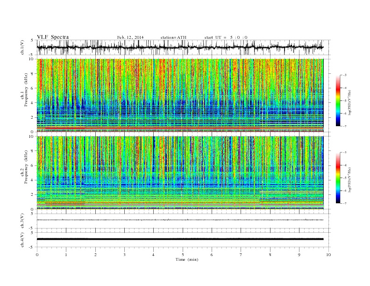
Task: Click the "start UT = 5 :0 :0" text
Action: pos(226,37)
